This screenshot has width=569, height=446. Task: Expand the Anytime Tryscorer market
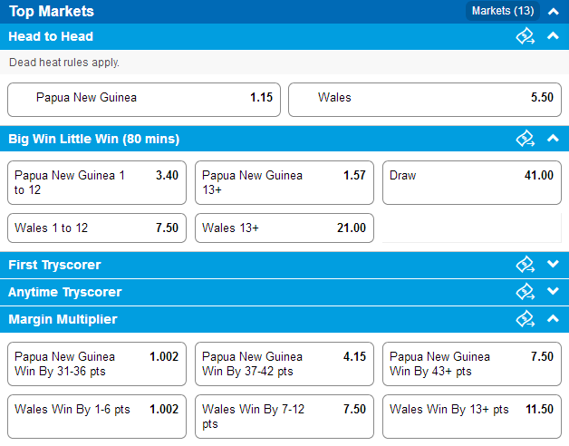point(553,291)
